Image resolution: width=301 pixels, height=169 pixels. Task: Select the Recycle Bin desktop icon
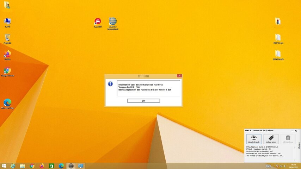tap(7, 39)
